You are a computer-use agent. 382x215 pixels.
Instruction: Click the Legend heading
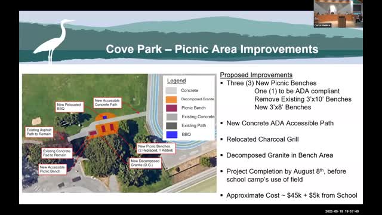pos(177,81)
